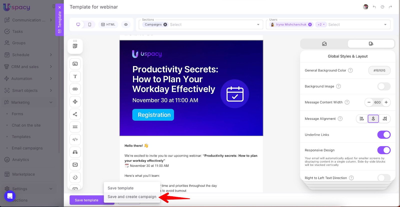Select the Timer block icon
Screen dimensions: 400x207
(75, 177)
